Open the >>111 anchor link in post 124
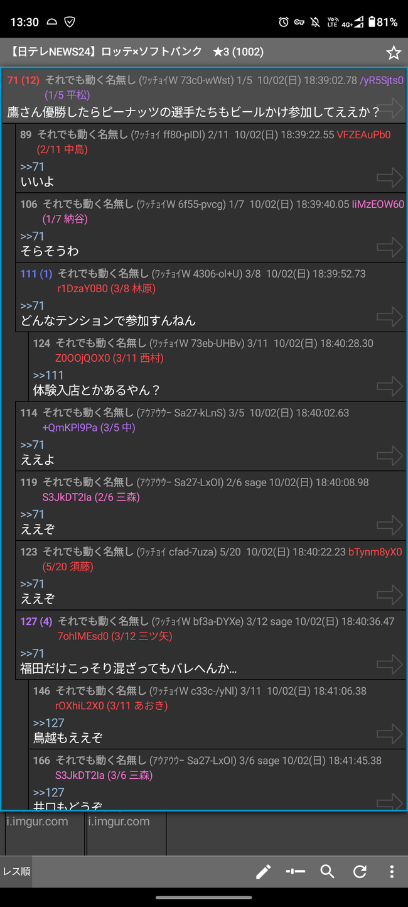 point(48,375)
